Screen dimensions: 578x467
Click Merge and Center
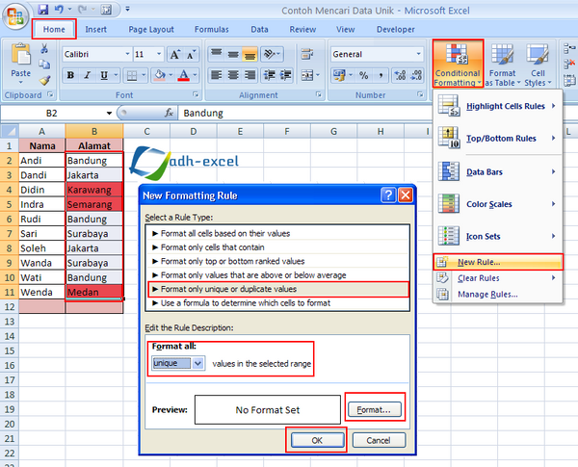point(306,75)
